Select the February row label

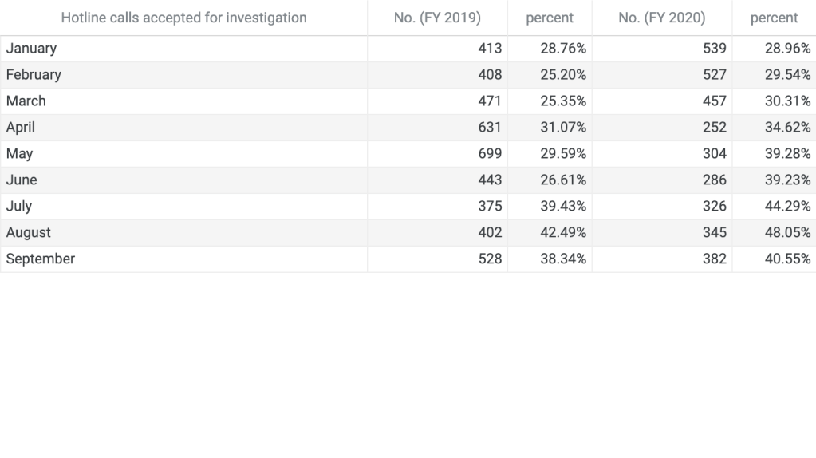(x=34, y=75)
